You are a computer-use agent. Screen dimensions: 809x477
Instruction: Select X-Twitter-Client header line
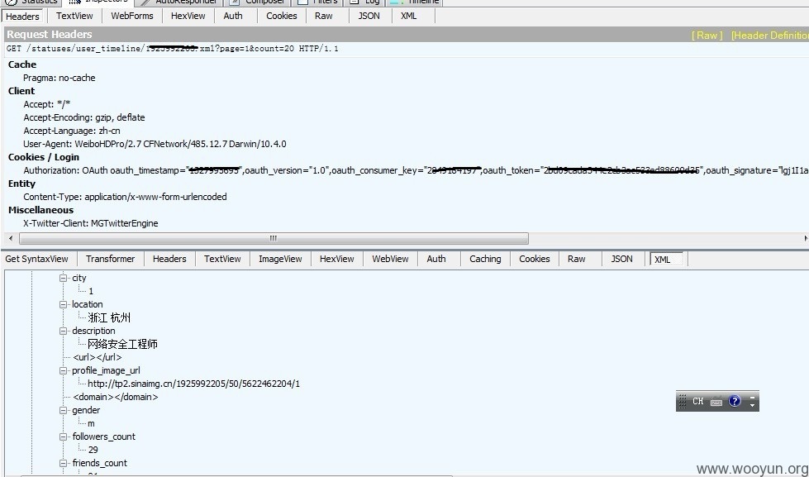(x=91, y=223)
